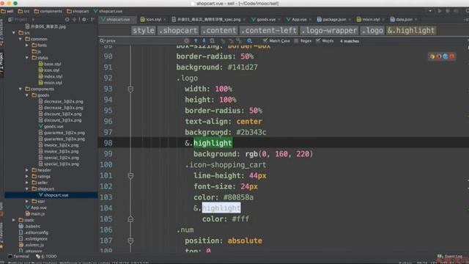Click the .shopcart structure breadcrumb
The width and height of the screenshot is (469, 264).
(x=178, y=31)
